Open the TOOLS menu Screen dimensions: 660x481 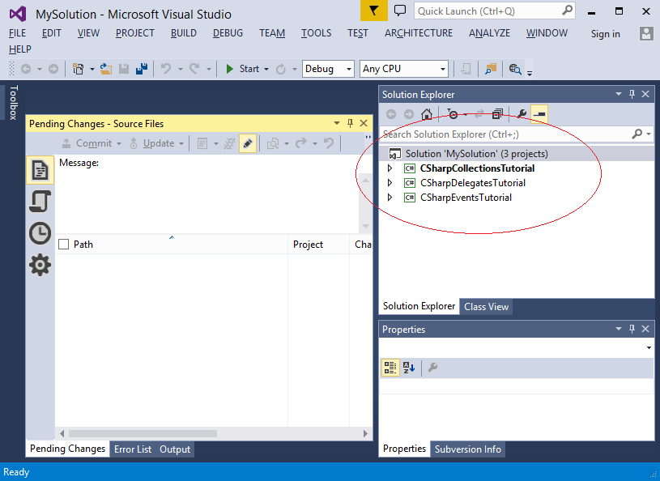[x=316, y=33]
